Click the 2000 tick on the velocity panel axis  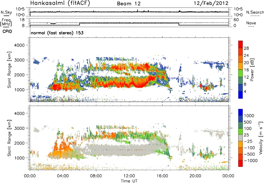(19, 143)
